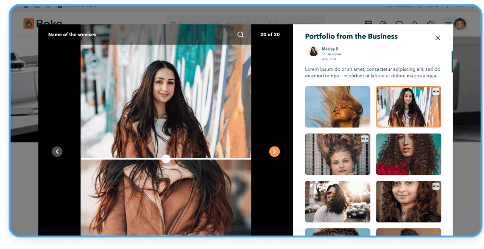
Task: Open the brown curly hair close-up thumbnail
Action: click(409, 201)
